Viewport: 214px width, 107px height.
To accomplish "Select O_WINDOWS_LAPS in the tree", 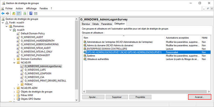I will 35,70.
